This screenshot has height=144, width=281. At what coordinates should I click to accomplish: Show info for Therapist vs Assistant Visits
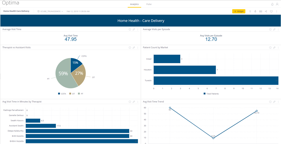[x=130, y=48]
